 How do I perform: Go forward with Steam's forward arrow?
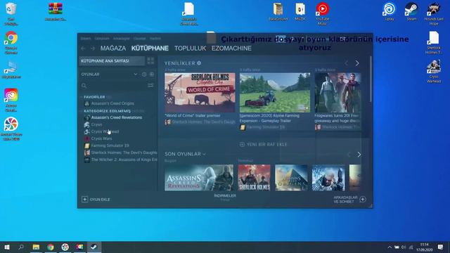coord(93,48)
